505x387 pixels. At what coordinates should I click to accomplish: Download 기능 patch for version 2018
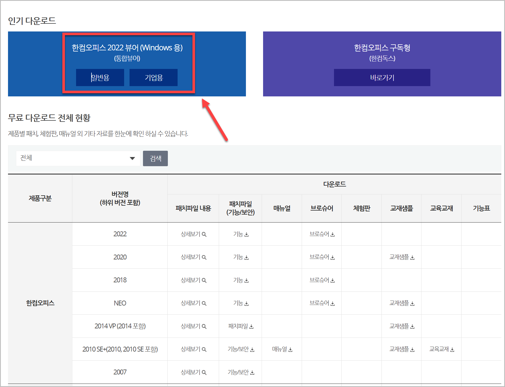click(x=241, y=280)
